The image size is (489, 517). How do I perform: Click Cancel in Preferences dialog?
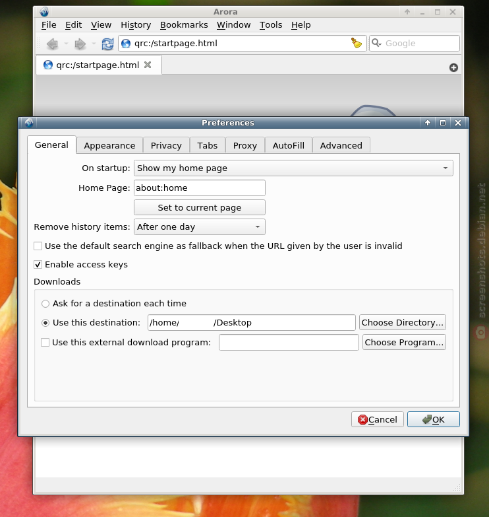(x=378, y=419)
